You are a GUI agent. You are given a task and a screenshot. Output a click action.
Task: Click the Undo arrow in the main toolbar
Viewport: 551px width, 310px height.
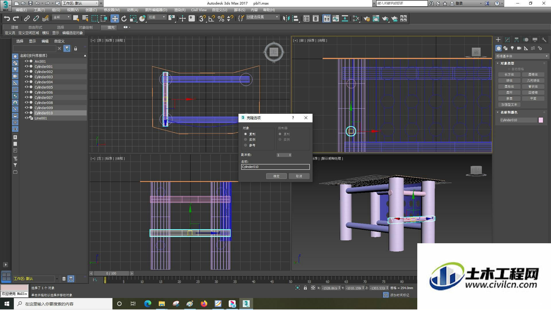pyautogui.click(x=7, y=19)
